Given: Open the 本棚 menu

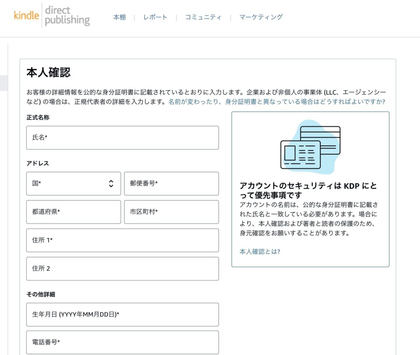Looking at the screenshot, I should coord(119,17).
